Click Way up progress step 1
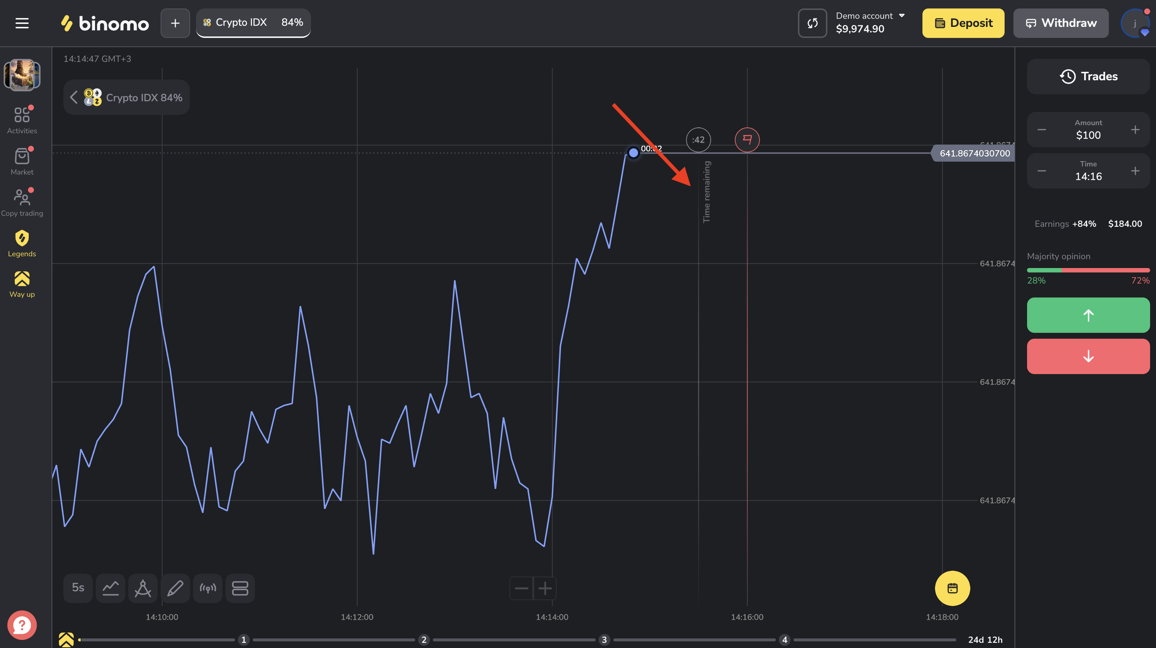1156x648 pixels. [244, 640]
